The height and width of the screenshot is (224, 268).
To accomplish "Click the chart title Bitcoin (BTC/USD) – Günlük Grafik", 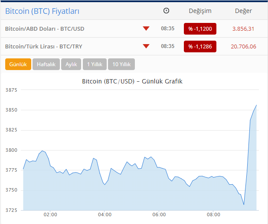I will pos(132,81).
